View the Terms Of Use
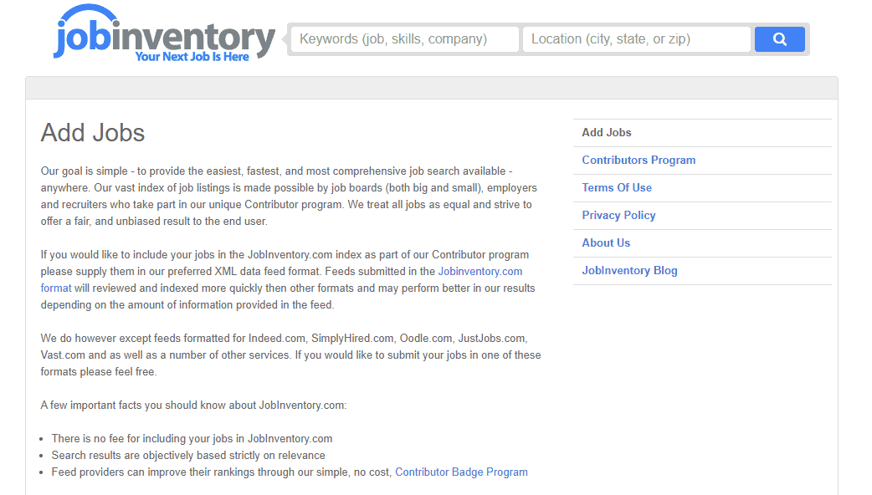 pyautogui.click(x=617, y=187)
